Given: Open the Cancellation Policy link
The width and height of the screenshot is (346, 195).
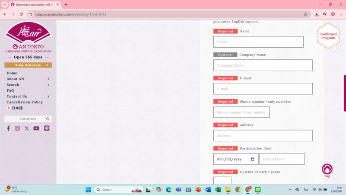Looking at the screenshot, I should [25, 102].
